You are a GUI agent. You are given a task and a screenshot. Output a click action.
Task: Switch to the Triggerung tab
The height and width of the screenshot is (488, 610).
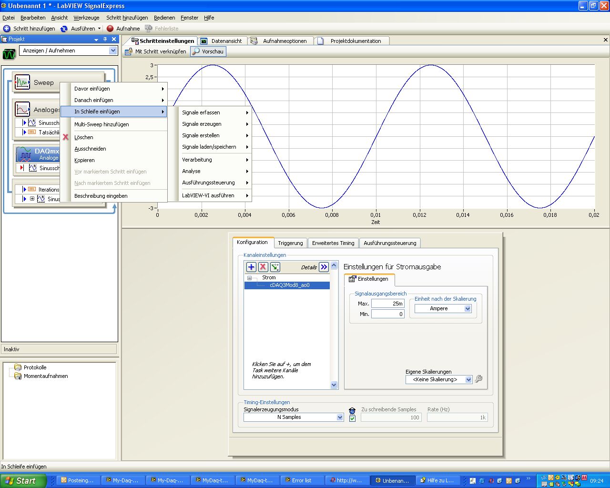(x=290, y=243)
